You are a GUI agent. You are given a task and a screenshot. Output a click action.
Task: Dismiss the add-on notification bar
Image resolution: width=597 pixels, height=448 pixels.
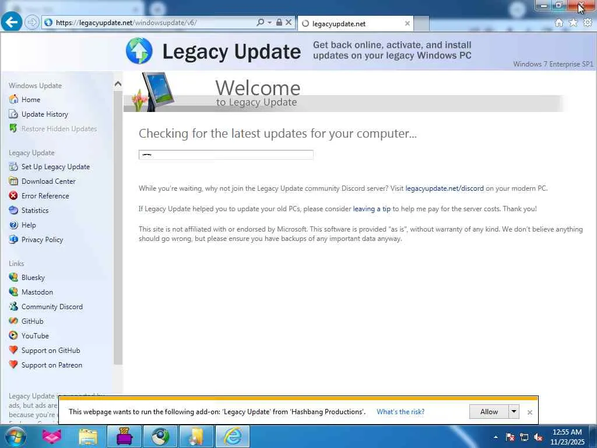(x=529, y=412)
